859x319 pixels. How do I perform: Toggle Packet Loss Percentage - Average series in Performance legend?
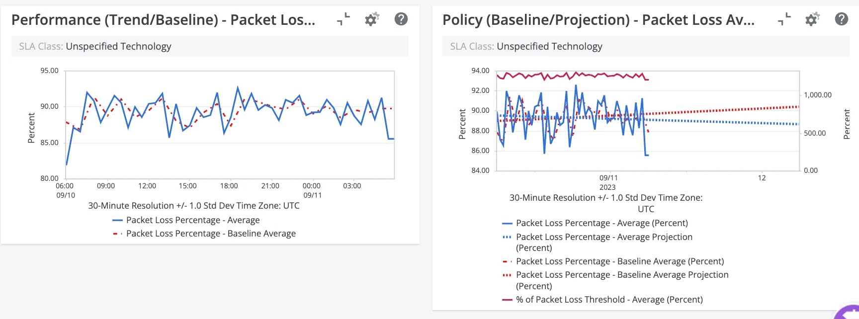tap(192, 220)
